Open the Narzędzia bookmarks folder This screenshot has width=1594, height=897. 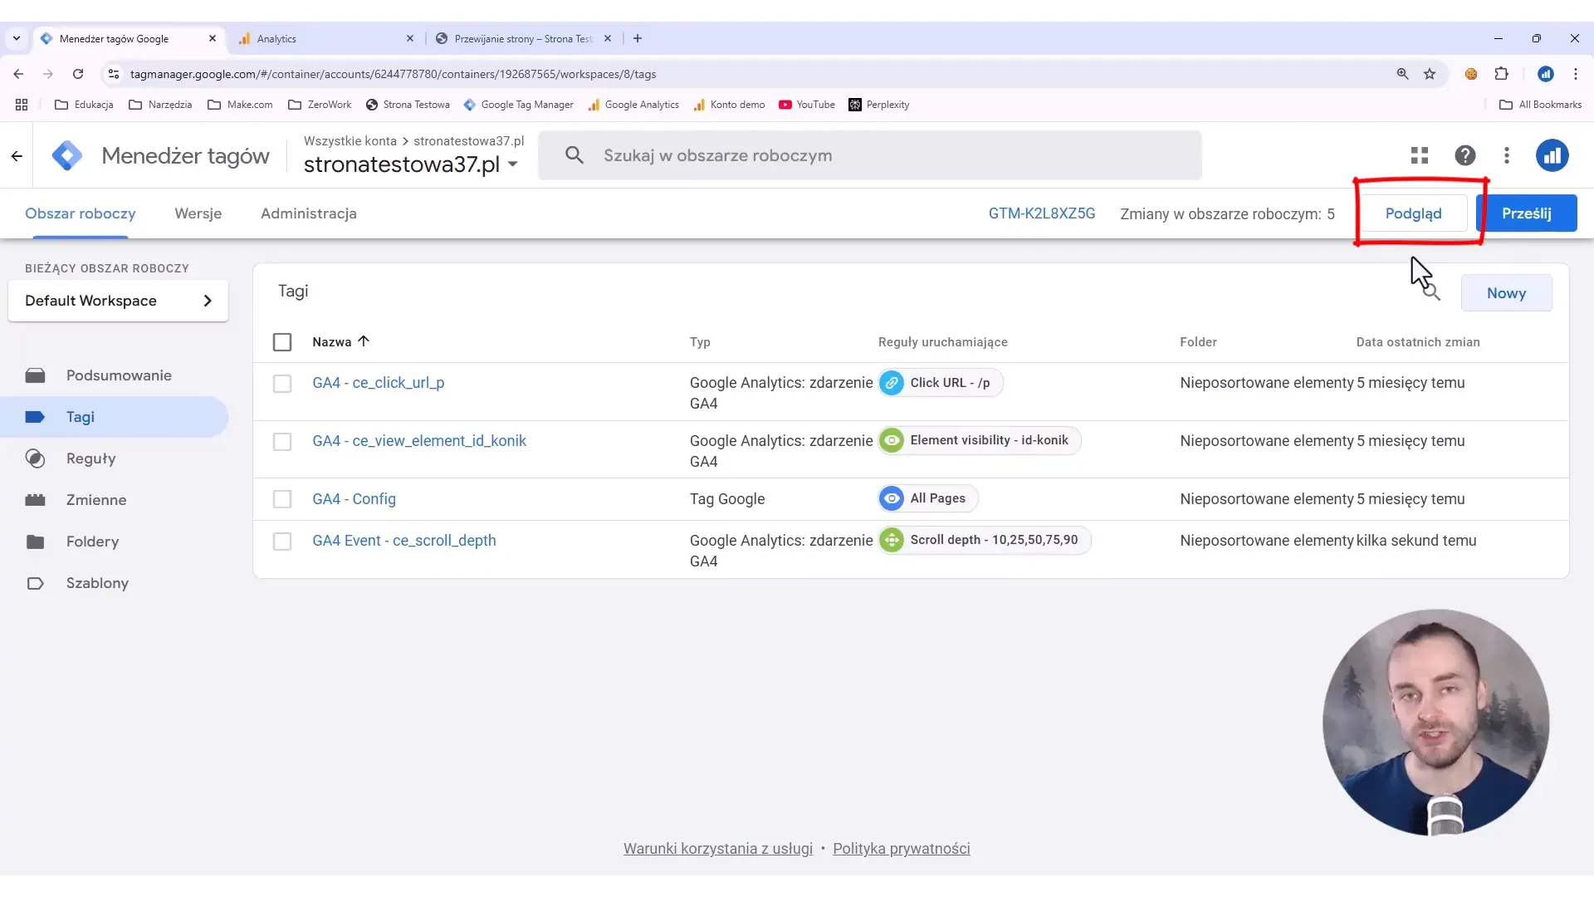tap(160, 105)
